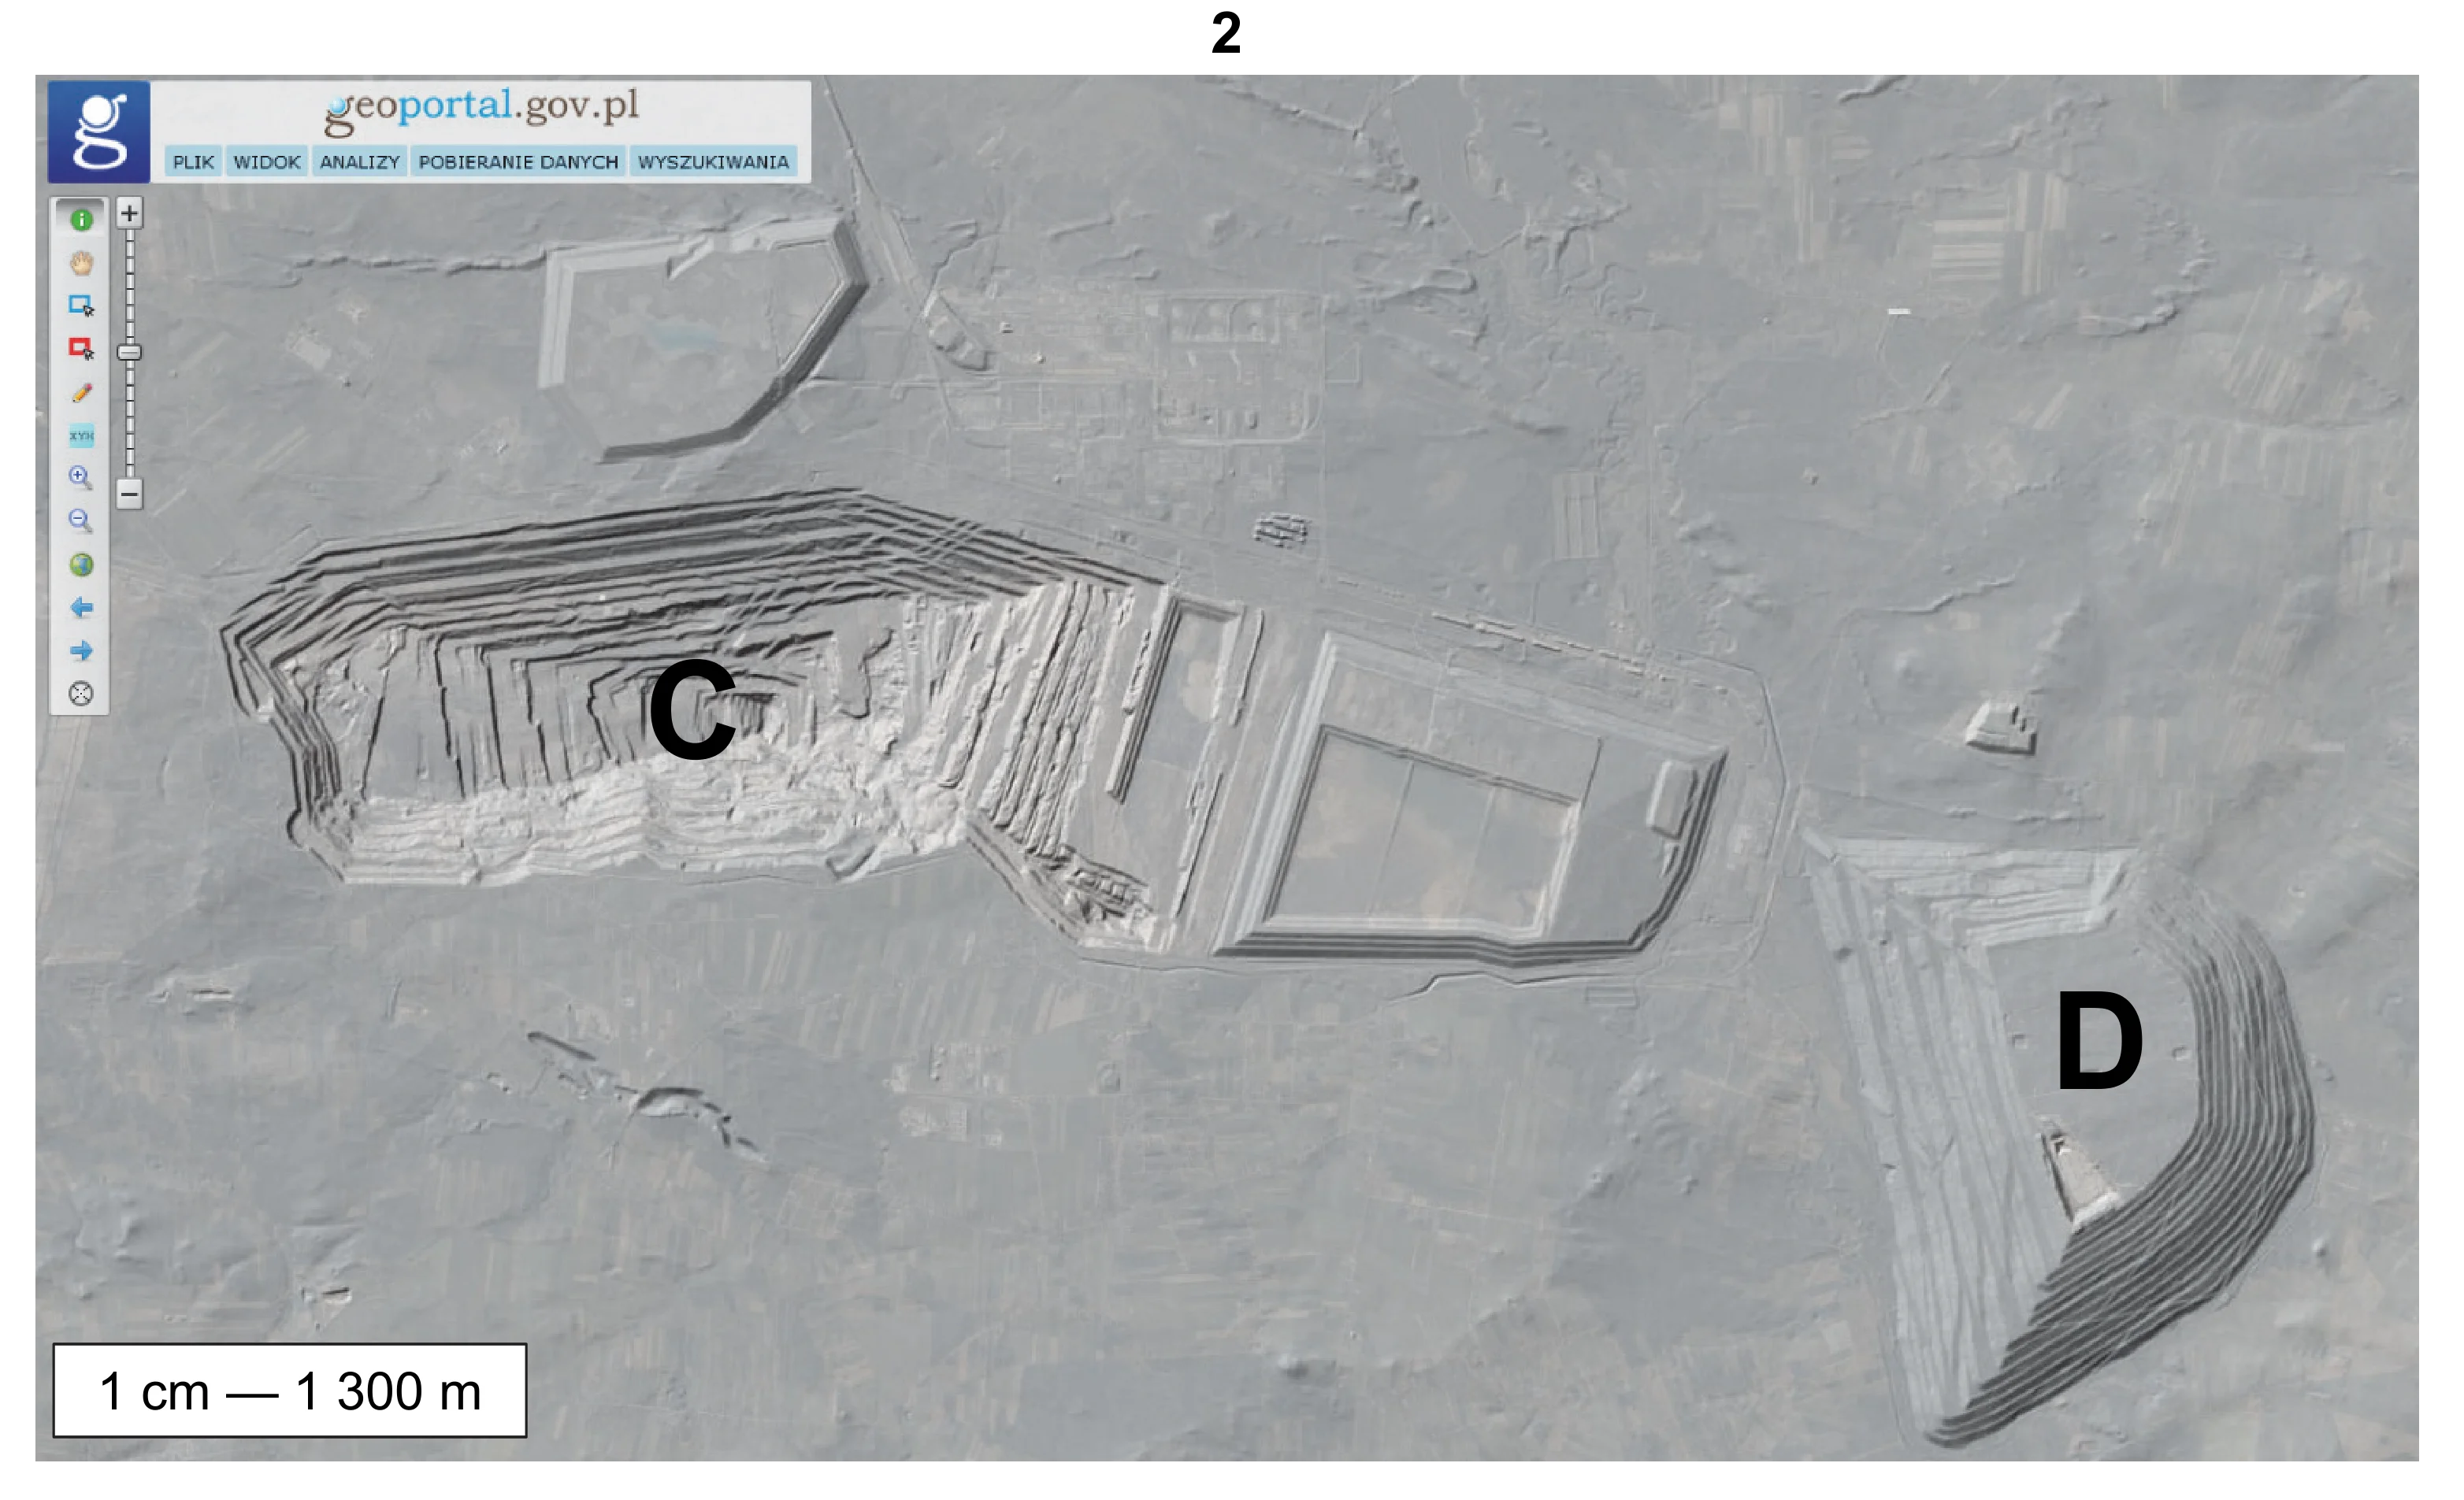The height and width of the screenshot is (1500, 2464).
Task: Select the pencil drawing tool
Action: click(82, 393)
